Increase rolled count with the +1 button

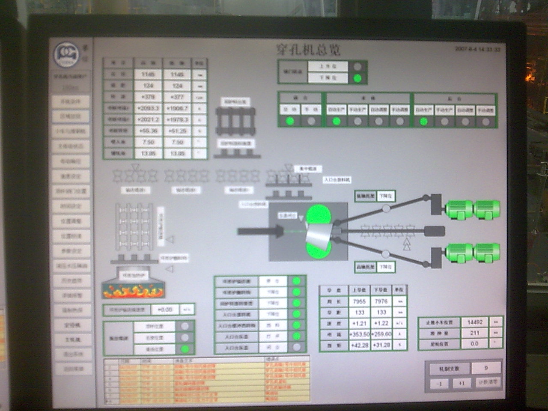462,384
